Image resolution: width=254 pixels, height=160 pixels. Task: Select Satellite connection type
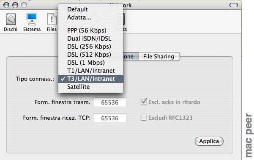tap(90, 87)
